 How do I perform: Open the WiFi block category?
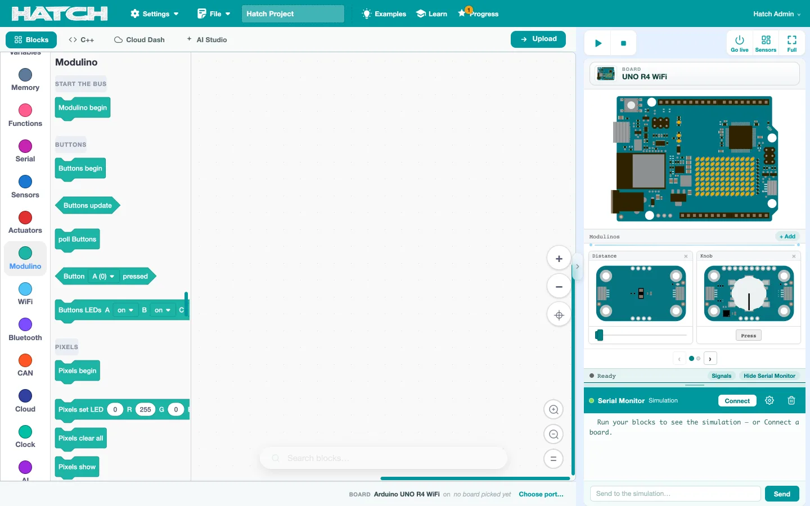25,294
